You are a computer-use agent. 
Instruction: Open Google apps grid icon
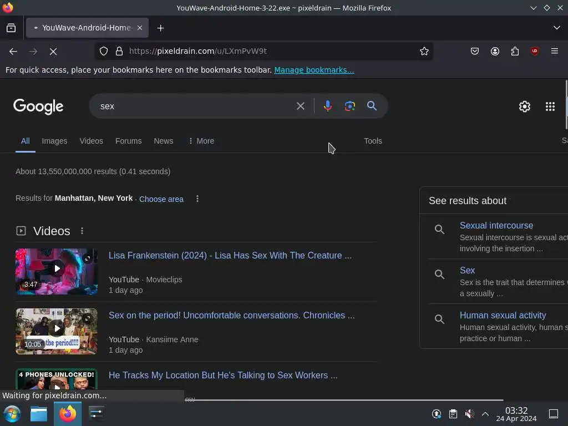coord(550,106)
